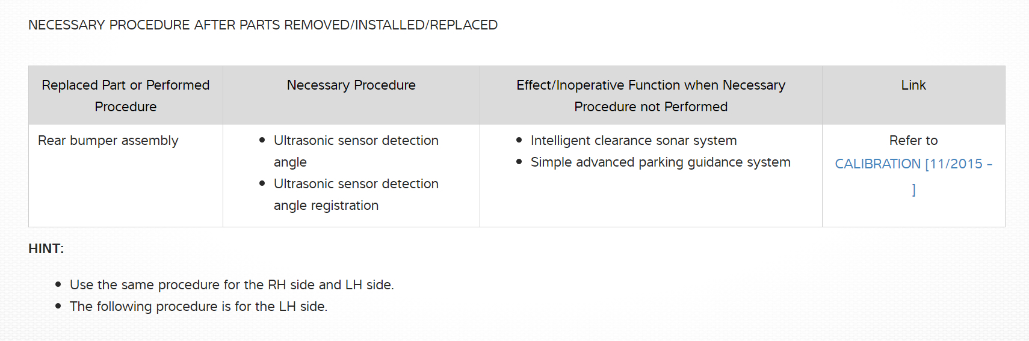Open the CALIBRATION [11/2015 - ] link
1029x341 pixels.
point(913,164)
